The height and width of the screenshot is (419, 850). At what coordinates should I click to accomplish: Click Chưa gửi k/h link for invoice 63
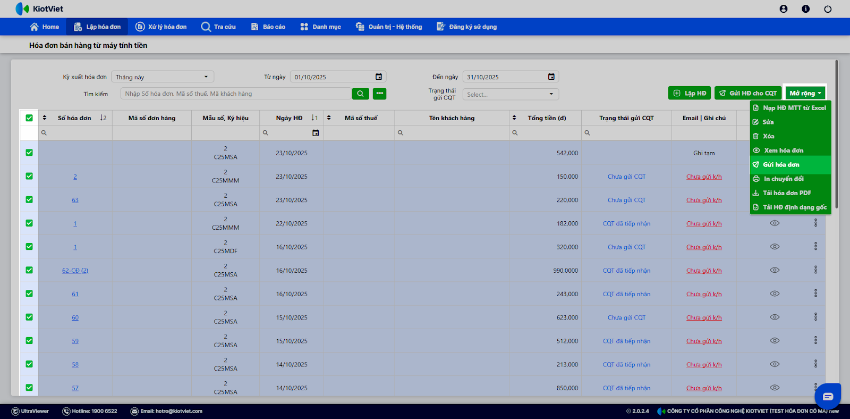(704, 200)
